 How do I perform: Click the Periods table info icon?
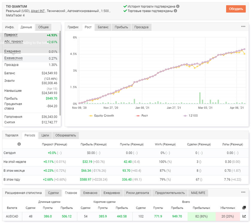(x=19, y=144)
